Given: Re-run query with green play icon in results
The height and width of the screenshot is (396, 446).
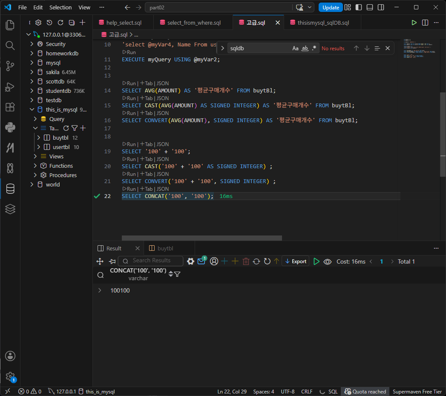Looking at the screenshot, I should click(x=317, y=261).
